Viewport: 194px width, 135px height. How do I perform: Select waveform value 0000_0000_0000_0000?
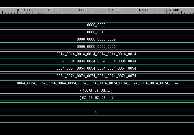click(x=96, y=47)
